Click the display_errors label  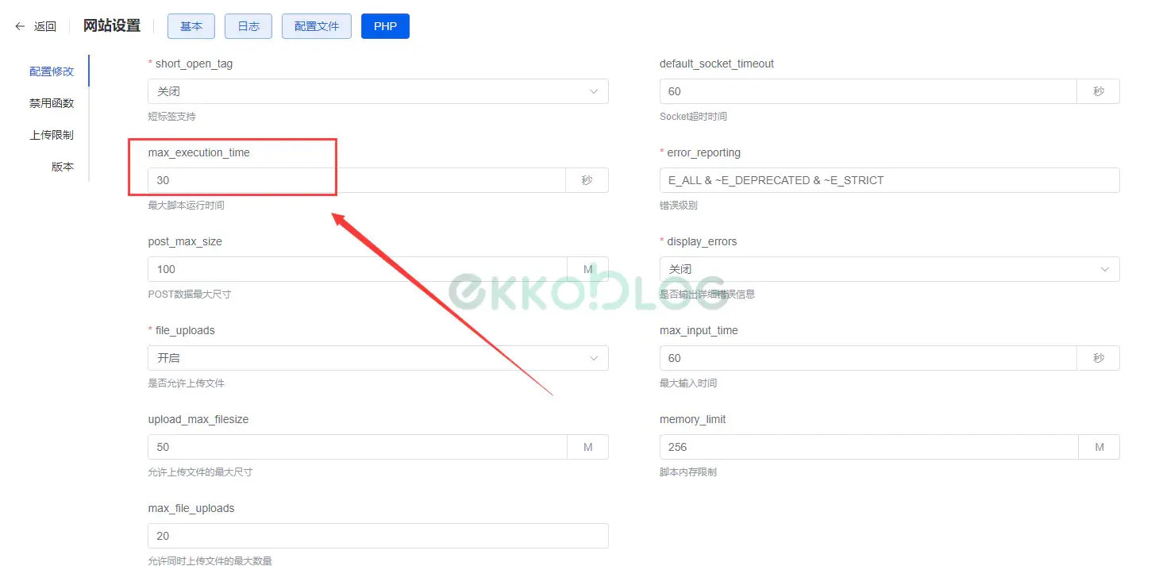[702, 241]
